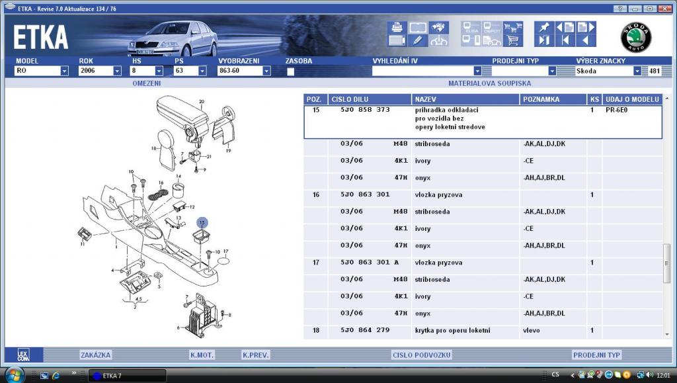Viewport: 677px width, 383px height.
Task: Switch to the OMEZENI tab
Action: pos(147,83)
